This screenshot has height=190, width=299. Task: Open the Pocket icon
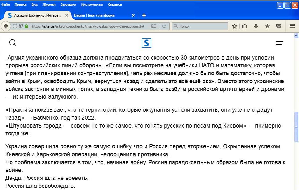pyautogui.click(x=279, y=26)
